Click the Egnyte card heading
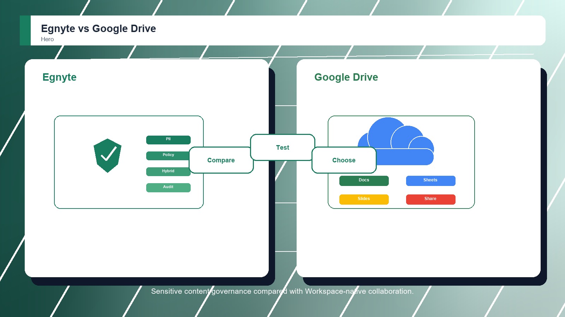Viewport: 565px width, 317px height. (59, 77)
